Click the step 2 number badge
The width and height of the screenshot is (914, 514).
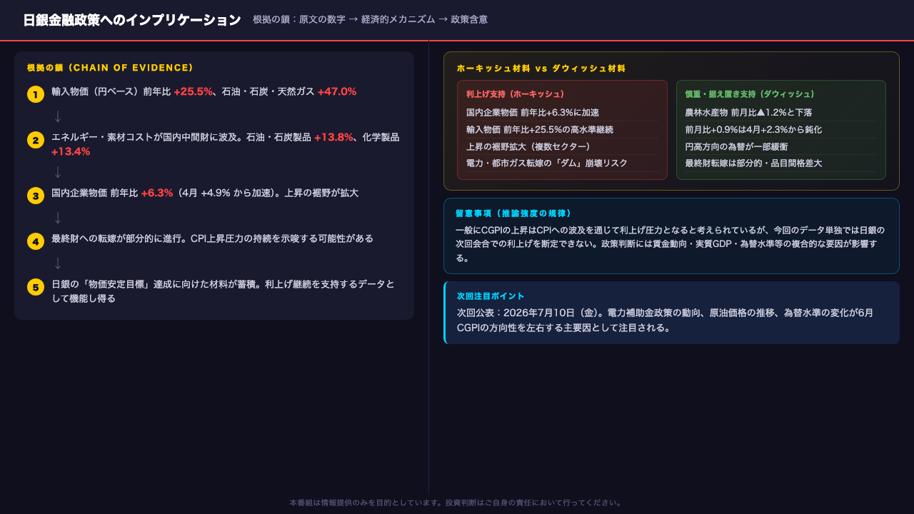coord(36,140)
